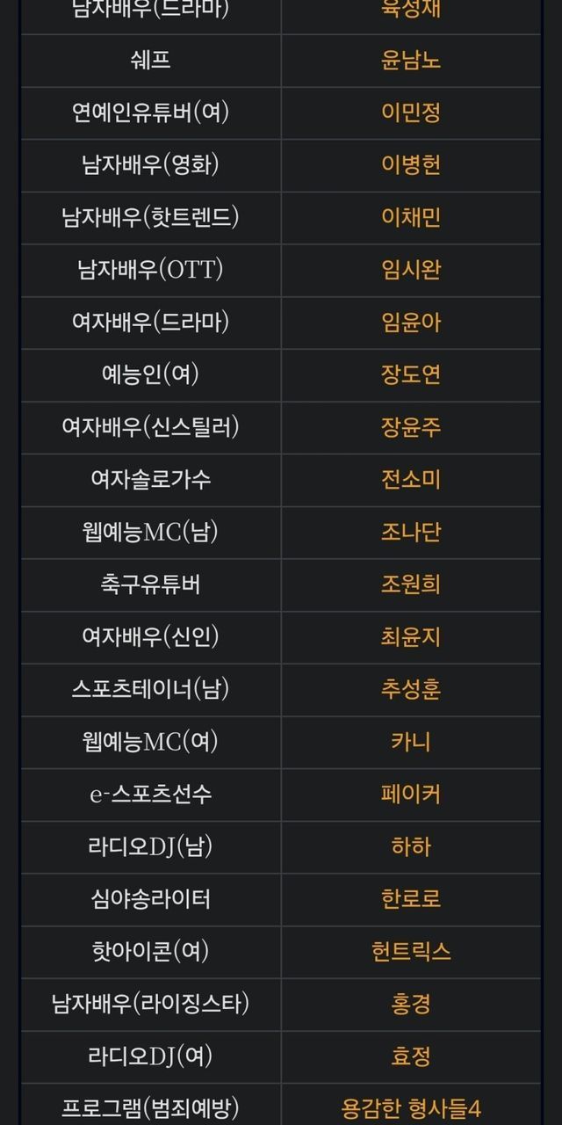The image size is (562, 1125).
Task: Open the 추성훈 link
Action: click(411, 689)
